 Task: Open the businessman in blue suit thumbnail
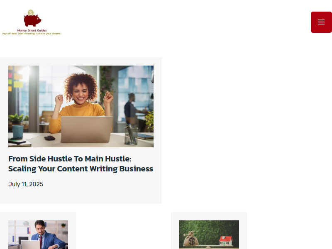38,234
